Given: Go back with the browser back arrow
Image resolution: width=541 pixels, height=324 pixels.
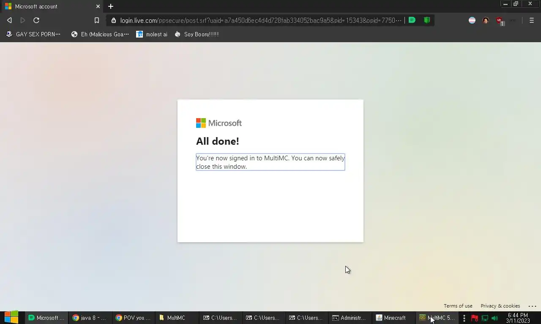Looking at the screenshot, I should [9, 20].
